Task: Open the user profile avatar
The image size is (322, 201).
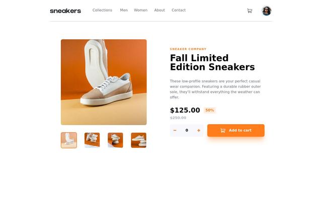Action: click(x=266, y=11)
